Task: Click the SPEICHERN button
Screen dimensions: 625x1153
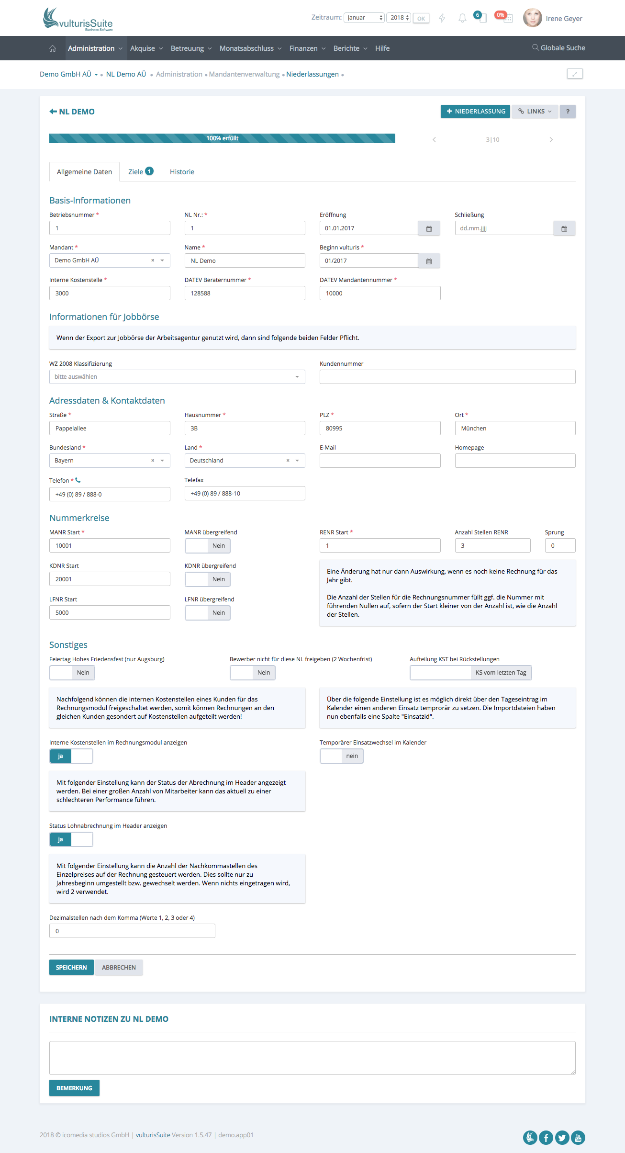Action: point(71,967)
